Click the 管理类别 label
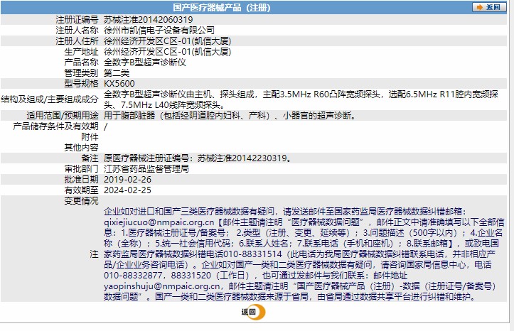 [81, 73]
